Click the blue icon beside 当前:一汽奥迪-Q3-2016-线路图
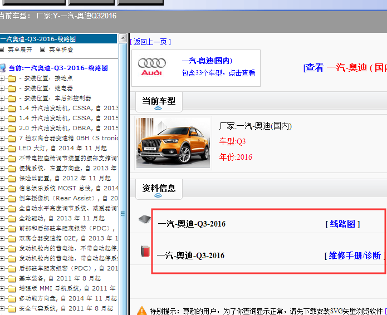387x315 pixels. pyautogui.click(x=3, y=68)
